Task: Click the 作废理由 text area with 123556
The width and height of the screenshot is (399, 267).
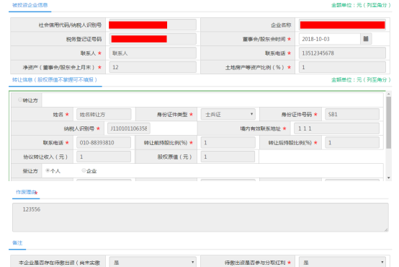Action: point(200,217)
